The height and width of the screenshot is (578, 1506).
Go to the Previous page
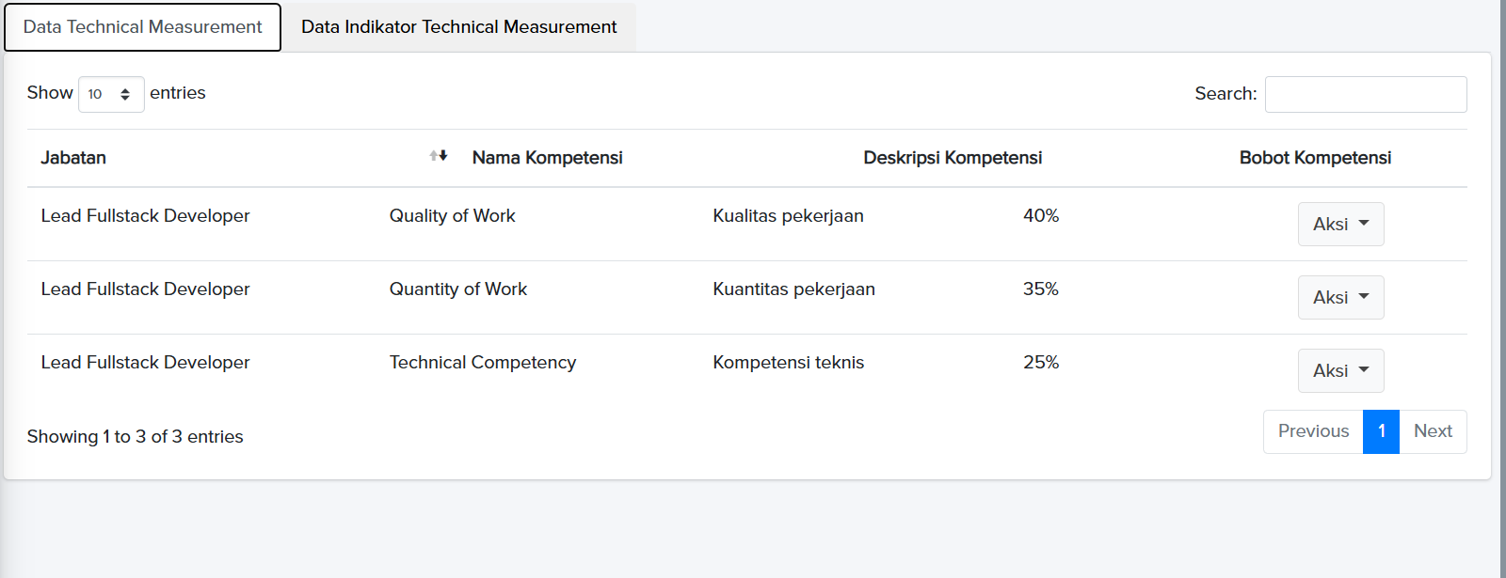(1313, 431)
